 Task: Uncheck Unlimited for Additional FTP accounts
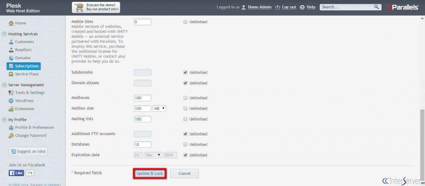coord(186,134)
